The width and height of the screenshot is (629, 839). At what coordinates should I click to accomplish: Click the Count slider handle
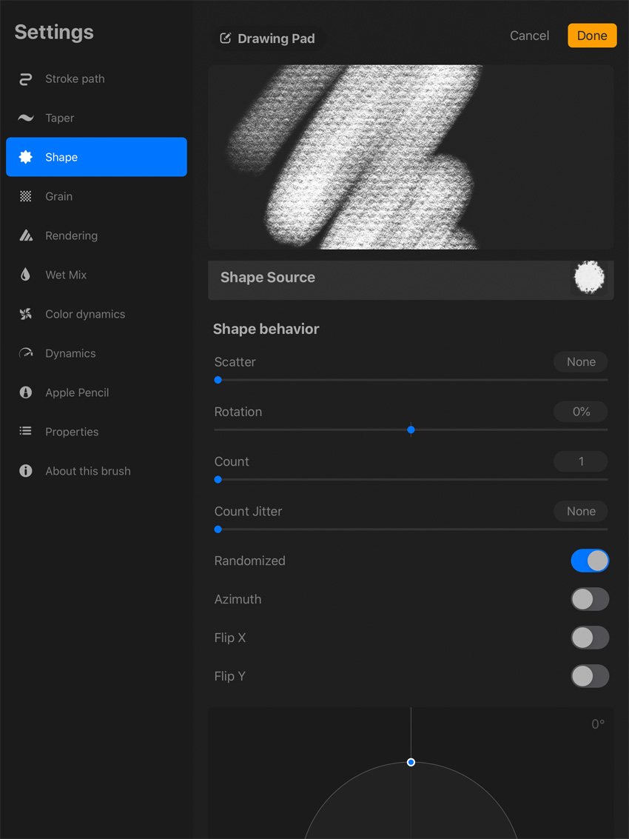coord(218,480)
